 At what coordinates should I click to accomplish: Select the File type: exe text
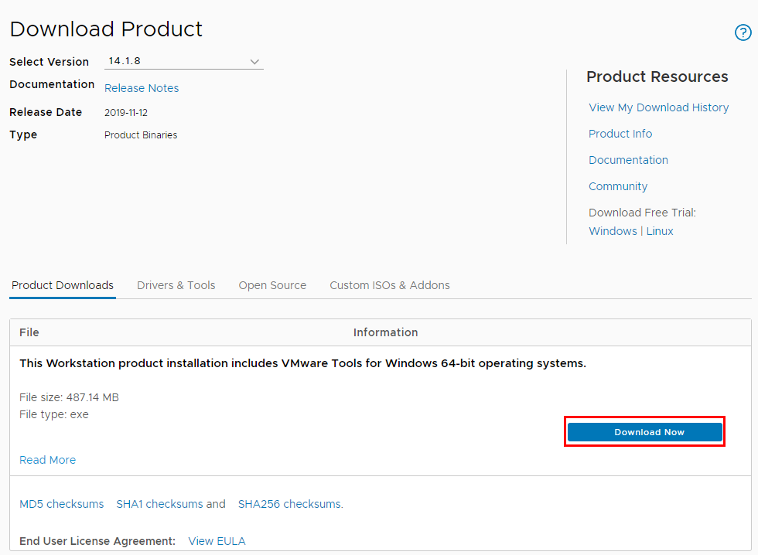[54, 414]
